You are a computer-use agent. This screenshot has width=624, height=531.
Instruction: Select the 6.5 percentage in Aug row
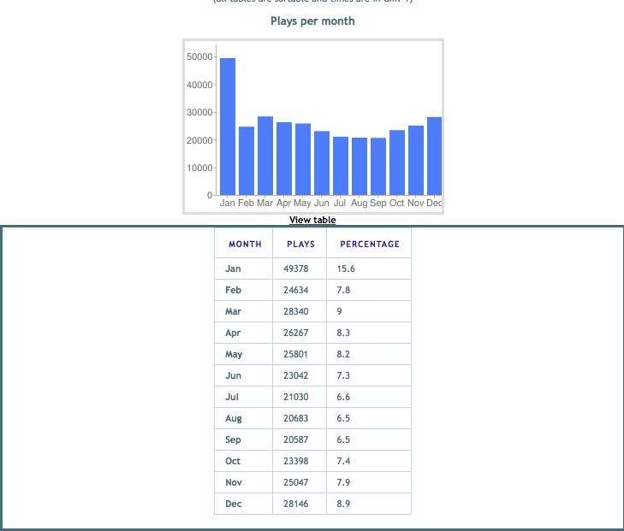click(343, 419)
